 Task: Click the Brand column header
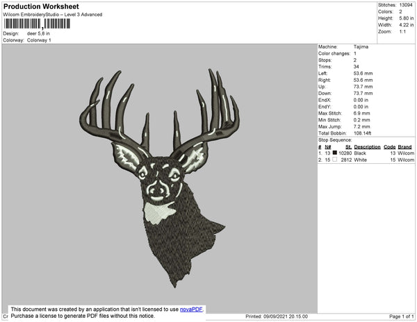click(405, 147)
